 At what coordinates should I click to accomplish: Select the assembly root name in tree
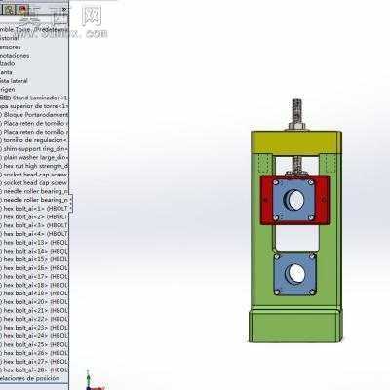[34, 29]
